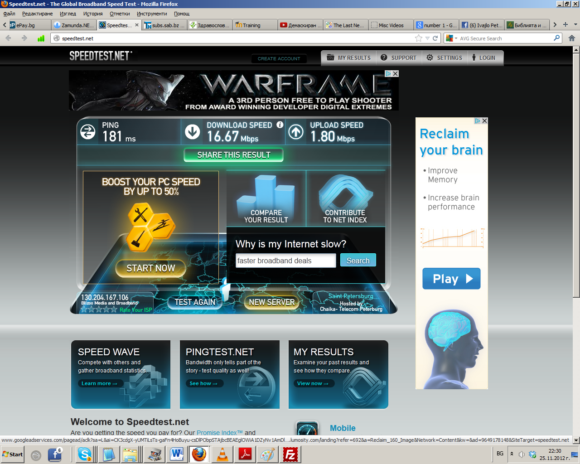Click the SHARE THIS RESULT button
Screen dimensions: 580x464
pyautogui.click(x=234, y=155)
